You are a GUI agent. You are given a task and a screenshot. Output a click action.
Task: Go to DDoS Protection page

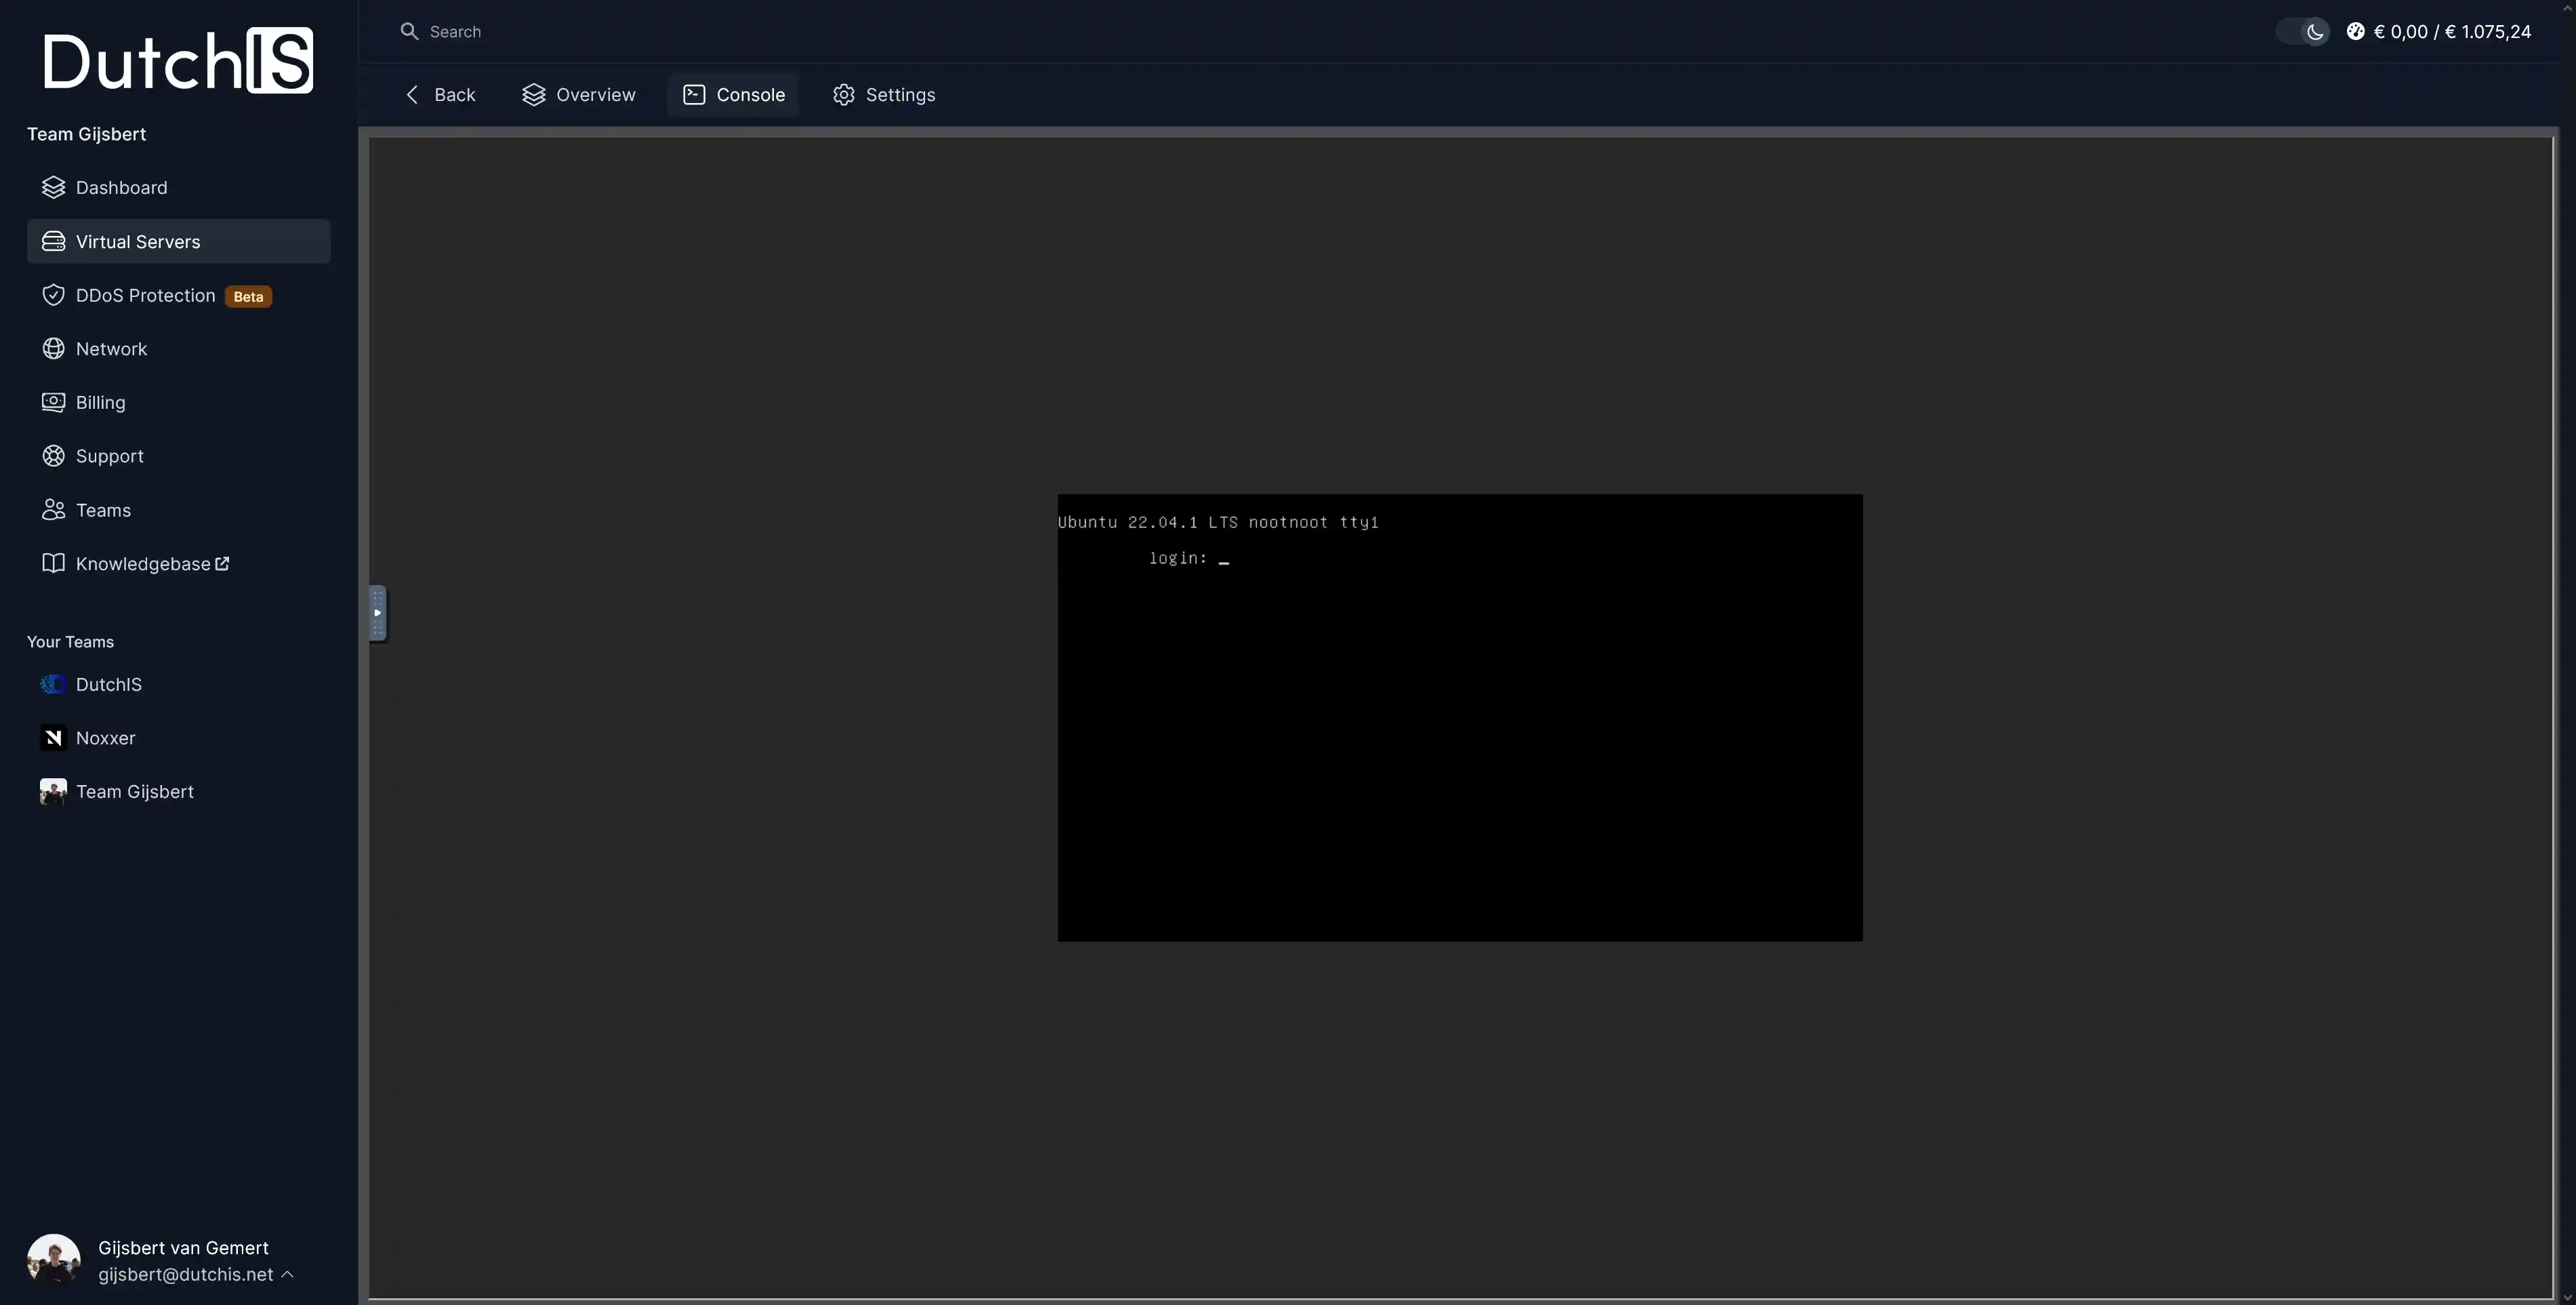178,295
